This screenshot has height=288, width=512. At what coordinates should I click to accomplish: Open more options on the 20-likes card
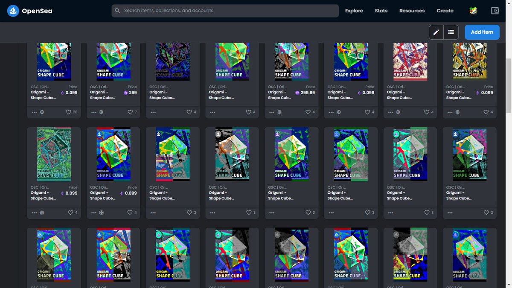pos(34,112)
